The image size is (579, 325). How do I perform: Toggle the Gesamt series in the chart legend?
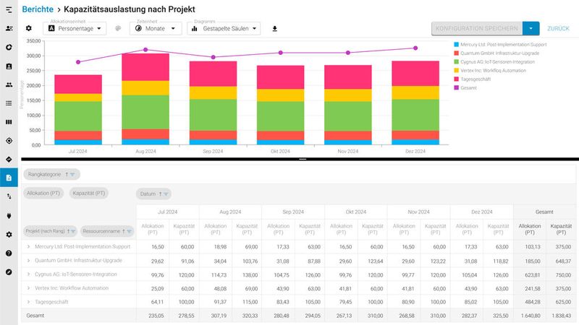coord(469,88)
